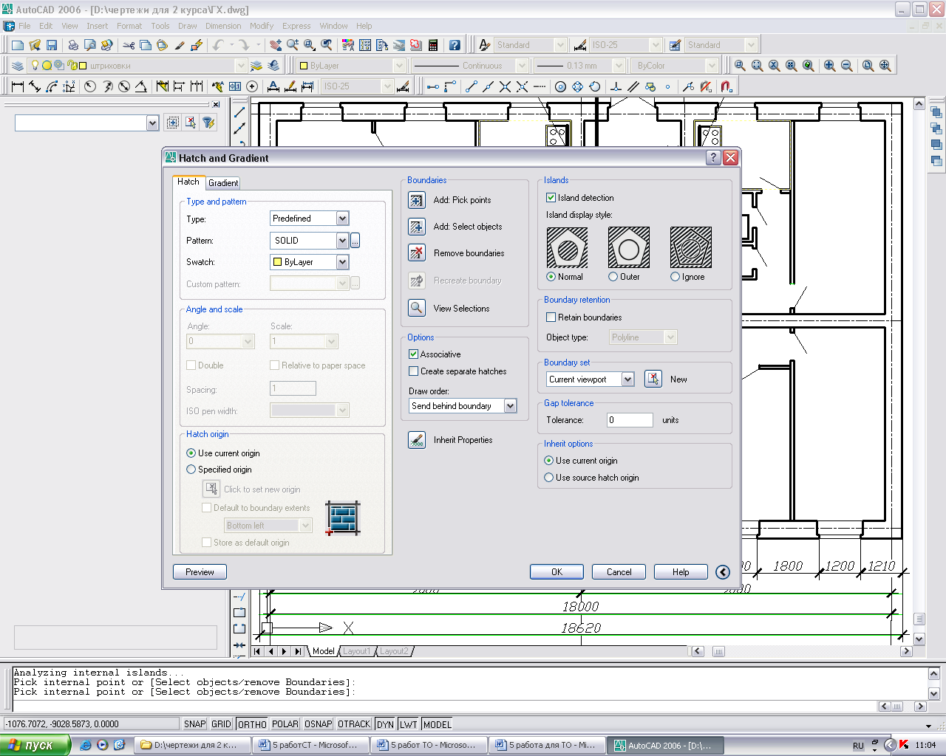Uncheck the Island detection checkbox
Viewport: 946px width, 756px height.
tap(551, 198)
